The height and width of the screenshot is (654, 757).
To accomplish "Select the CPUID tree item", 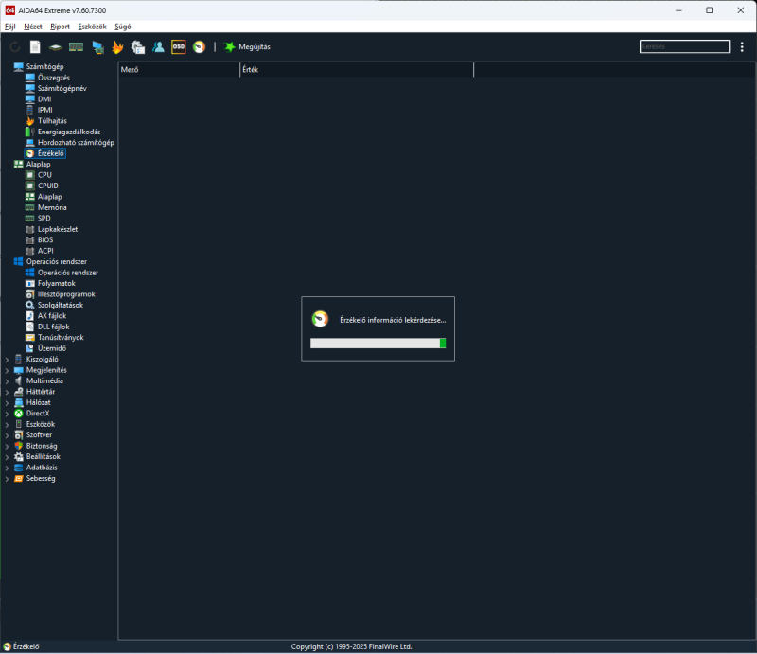I will [x=48, y=186].
